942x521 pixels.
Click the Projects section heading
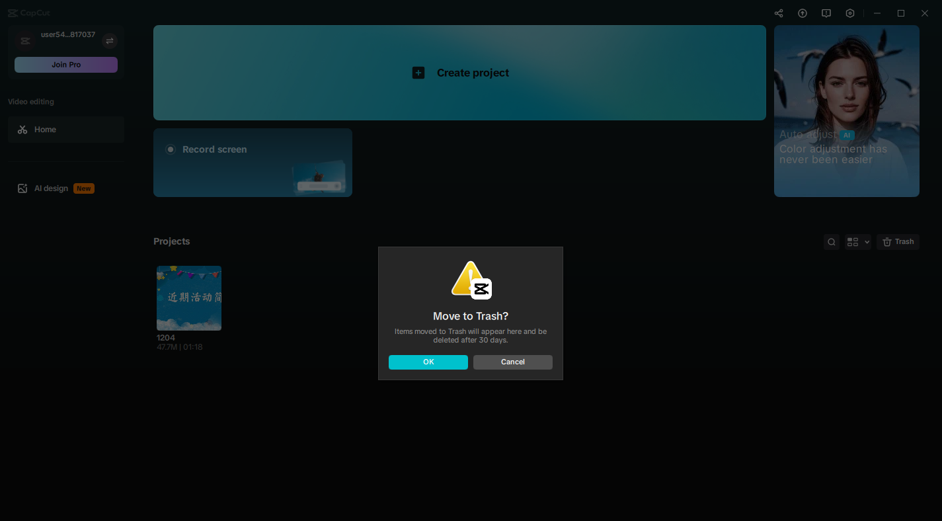click(x=172, y=241)
